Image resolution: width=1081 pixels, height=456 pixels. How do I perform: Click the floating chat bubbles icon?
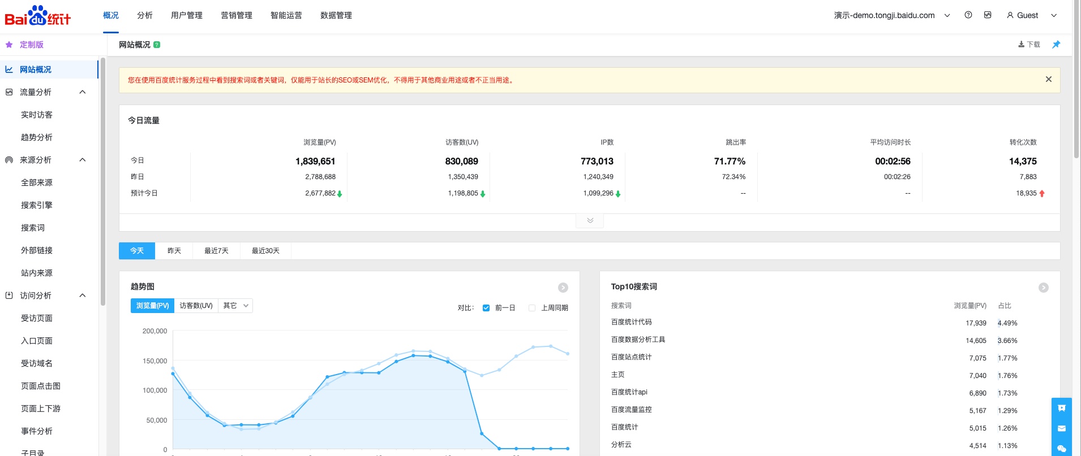click(1062, 449)
